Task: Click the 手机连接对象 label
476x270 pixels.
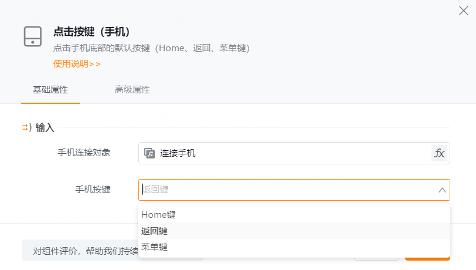Action: (x=84, y=153)
